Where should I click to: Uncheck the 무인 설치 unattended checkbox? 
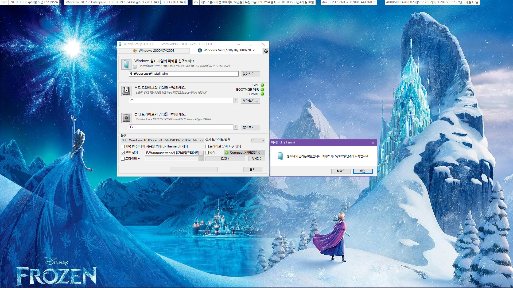coord(123,153)
